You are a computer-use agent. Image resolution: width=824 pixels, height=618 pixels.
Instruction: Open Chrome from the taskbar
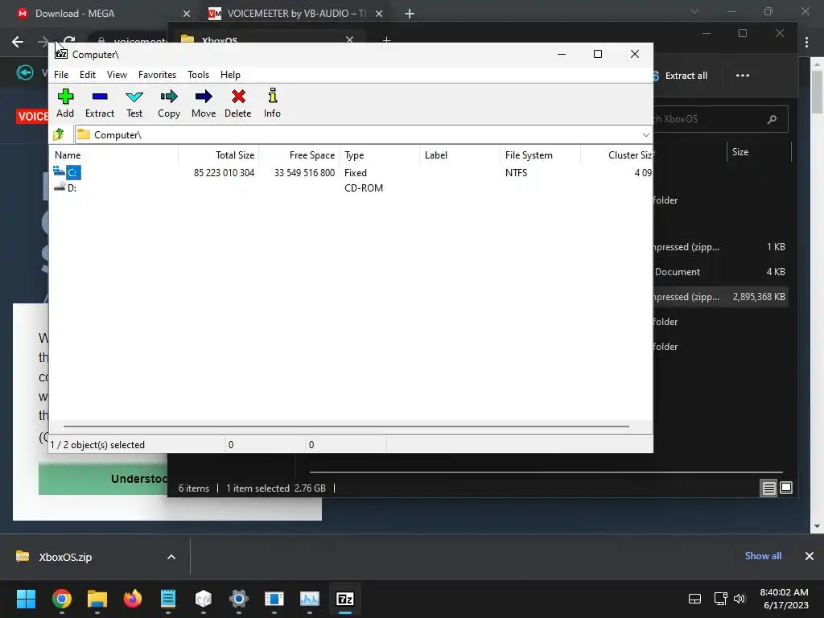[x=61, y=599]
